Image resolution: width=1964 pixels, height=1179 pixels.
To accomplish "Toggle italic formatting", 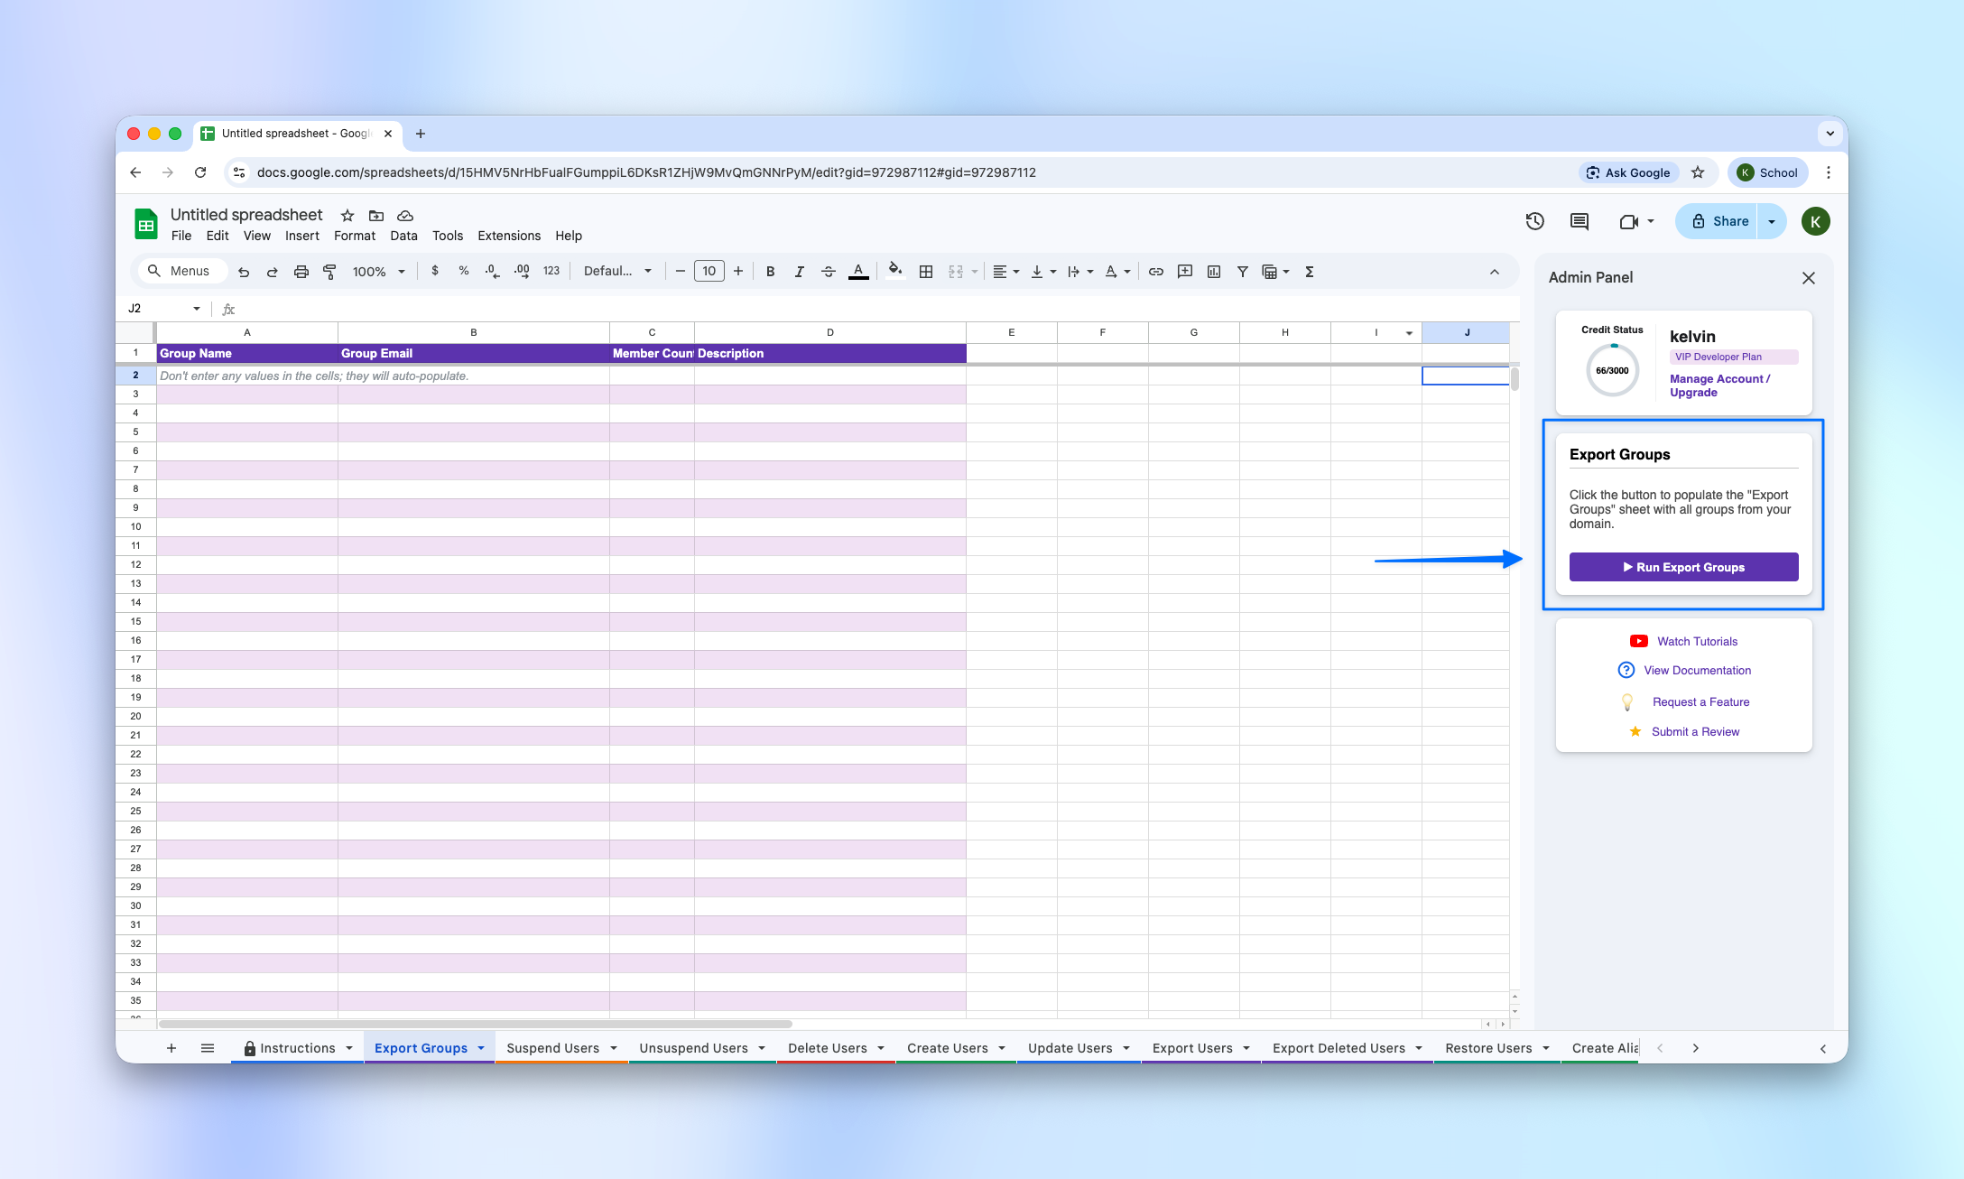I will tap(799, 271).
